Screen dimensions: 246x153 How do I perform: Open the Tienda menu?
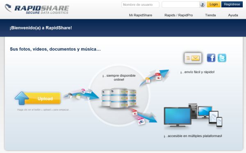[x=210, y=15]
